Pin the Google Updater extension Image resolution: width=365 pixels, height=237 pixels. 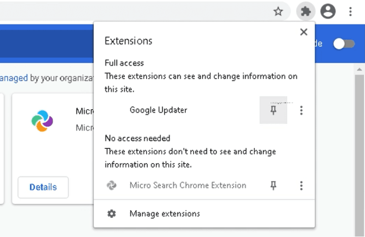[x=273, y=111]
